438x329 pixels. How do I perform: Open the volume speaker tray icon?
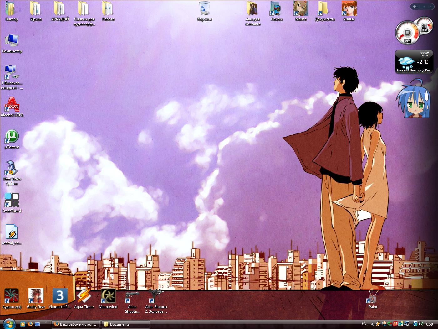(421, 324)
